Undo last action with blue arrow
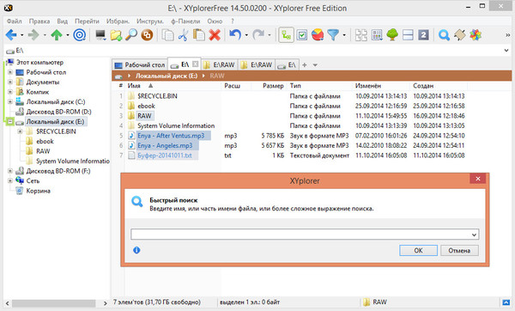 235,34
